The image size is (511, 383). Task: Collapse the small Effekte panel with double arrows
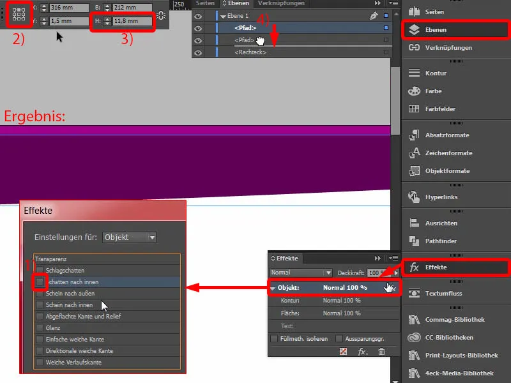click(378, 259)
